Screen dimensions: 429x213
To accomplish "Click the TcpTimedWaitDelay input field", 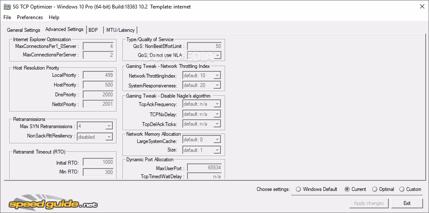I will [204, 177].
